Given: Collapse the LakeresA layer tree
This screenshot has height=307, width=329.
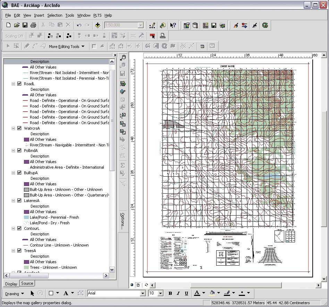Looking at the screenshot, I should click(x=14, y=201).
